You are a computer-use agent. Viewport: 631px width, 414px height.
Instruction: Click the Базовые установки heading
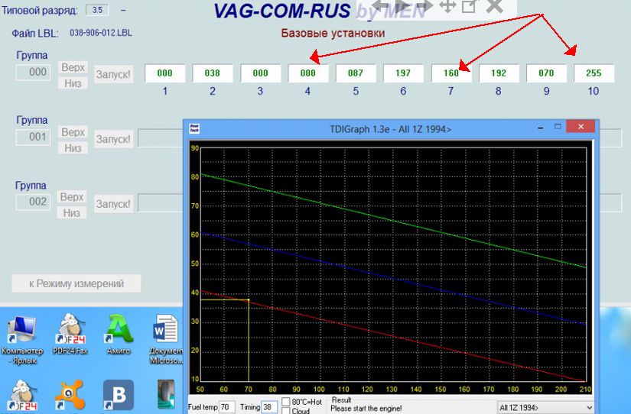click(333, 33)
